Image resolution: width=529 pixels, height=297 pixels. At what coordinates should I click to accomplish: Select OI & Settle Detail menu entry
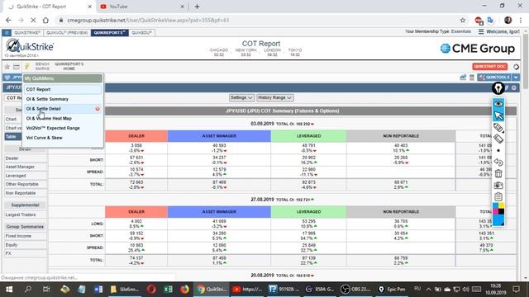pos(44,109)
